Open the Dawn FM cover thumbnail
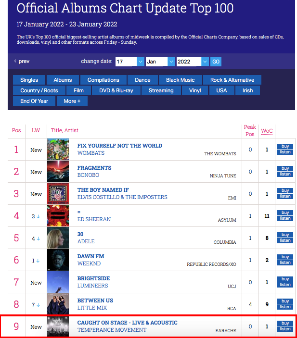 58,260
